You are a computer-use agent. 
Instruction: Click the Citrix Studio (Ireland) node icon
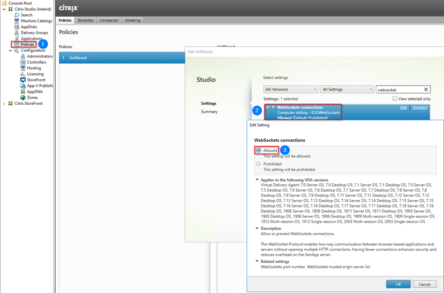[x=11, y=9]
